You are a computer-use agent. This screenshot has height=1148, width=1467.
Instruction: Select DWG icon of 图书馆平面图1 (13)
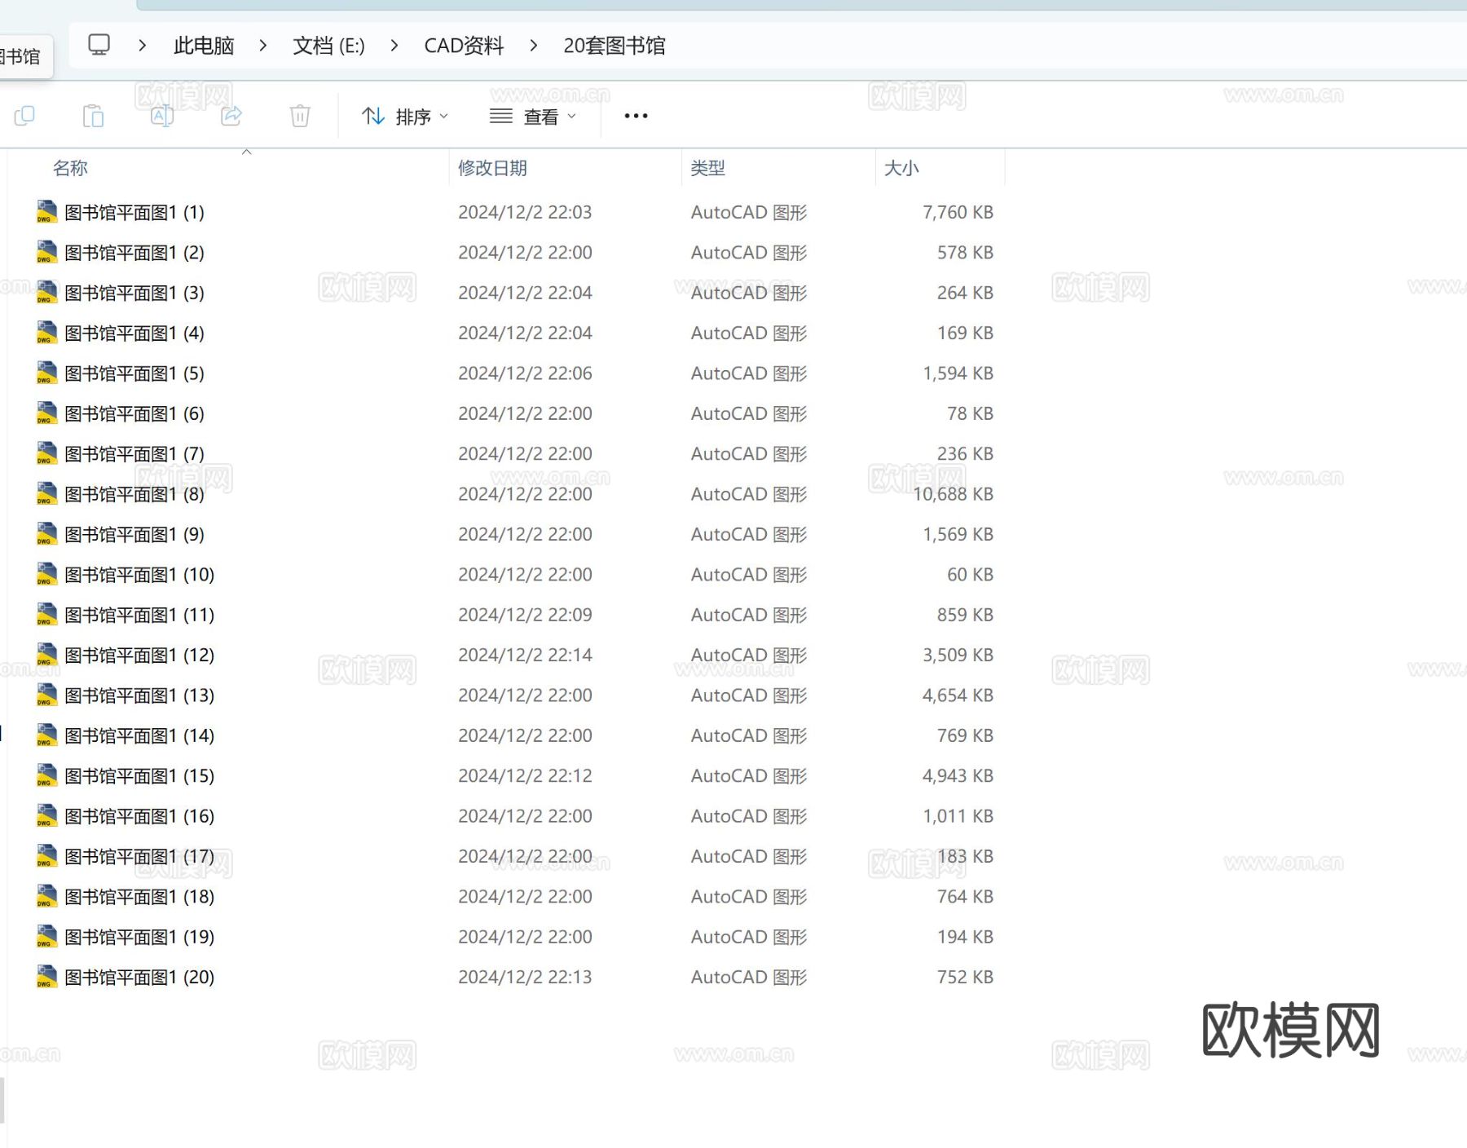click(46, 695)
